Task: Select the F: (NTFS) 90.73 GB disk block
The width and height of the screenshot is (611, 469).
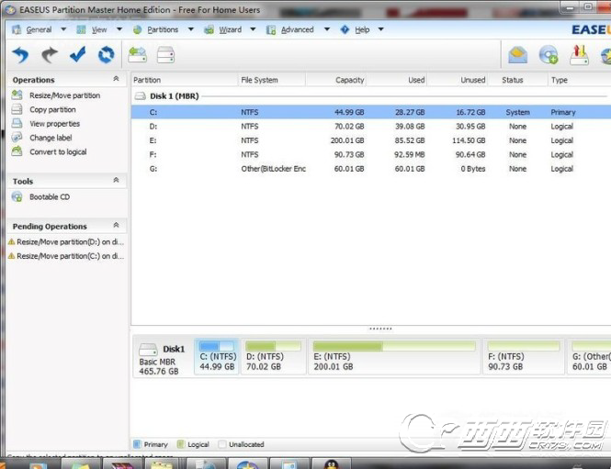Action: coord(524,356)
